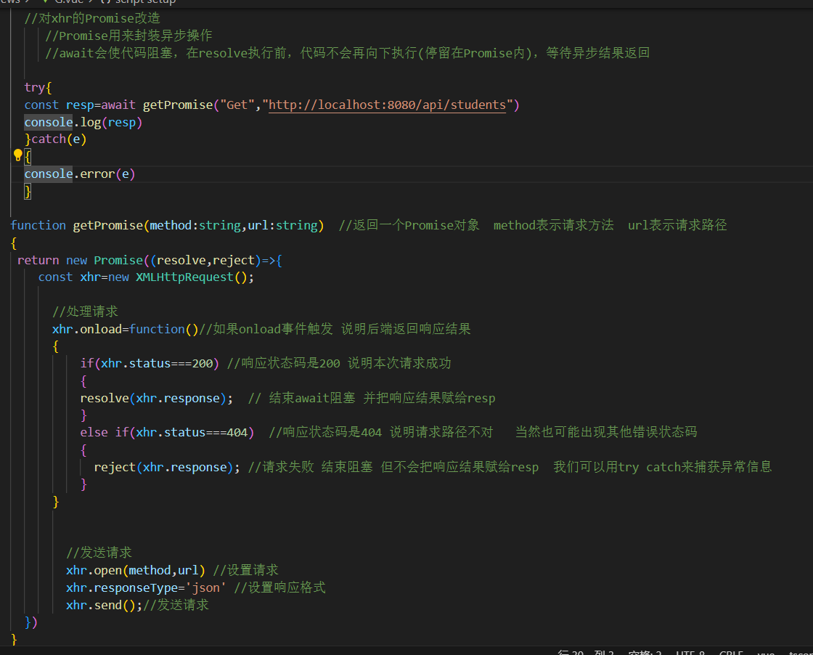Click the "//返回一个Promise对象" comment
813x655 pixels.
pos(409,225)
